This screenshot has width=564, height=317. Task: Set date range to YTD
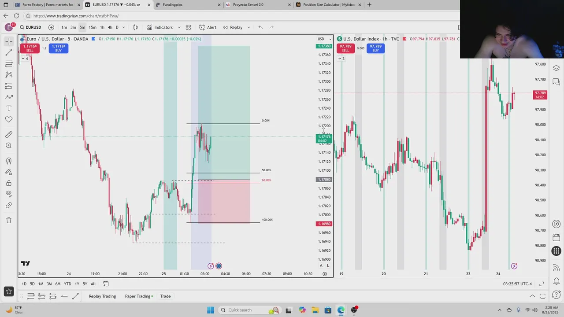[67, 284]
